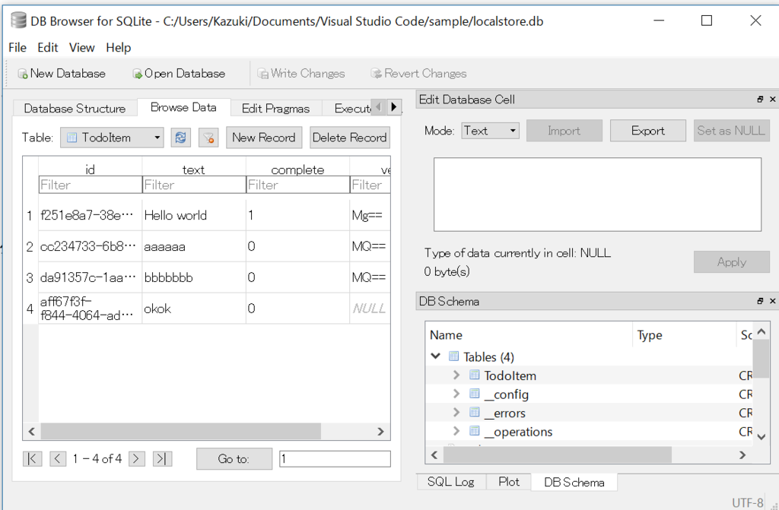The width and height of the screenshot is (779, 510).
Task: Open the View menu
Action: (81, 48)
